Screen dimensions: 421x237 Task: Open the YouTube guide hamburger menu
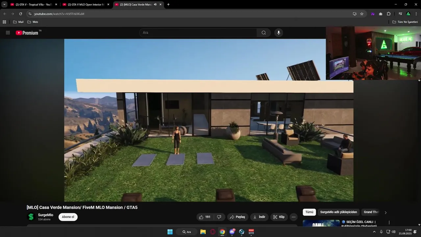click(x=8, y=33)
